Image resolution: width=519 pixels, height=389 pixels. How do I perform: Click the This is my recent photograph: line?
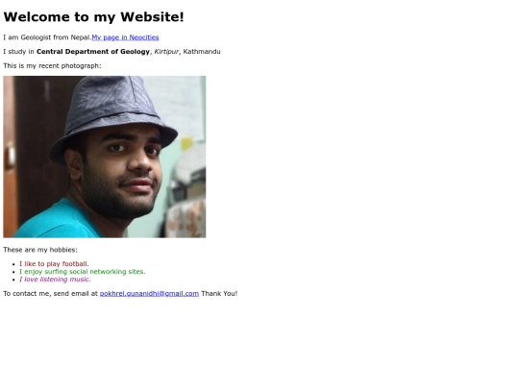tap(52, 66)
